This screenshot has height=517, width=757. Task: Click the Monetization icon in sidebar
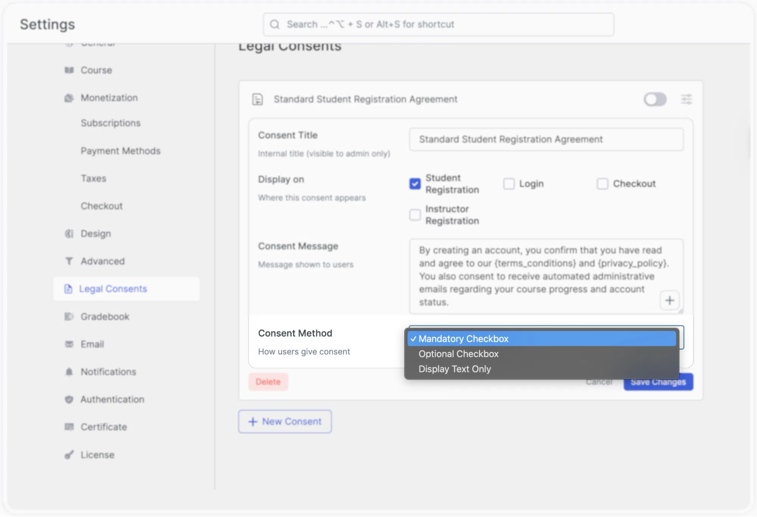[69, 98]
